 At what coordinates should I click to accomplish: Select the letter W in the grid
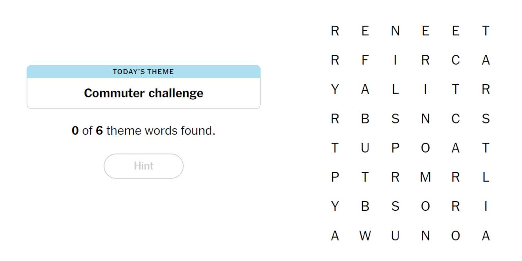[x=365, y=236]
